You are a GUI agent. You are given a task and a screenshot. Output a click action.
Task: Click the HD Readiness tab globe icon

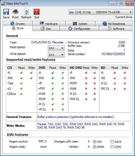105,24
